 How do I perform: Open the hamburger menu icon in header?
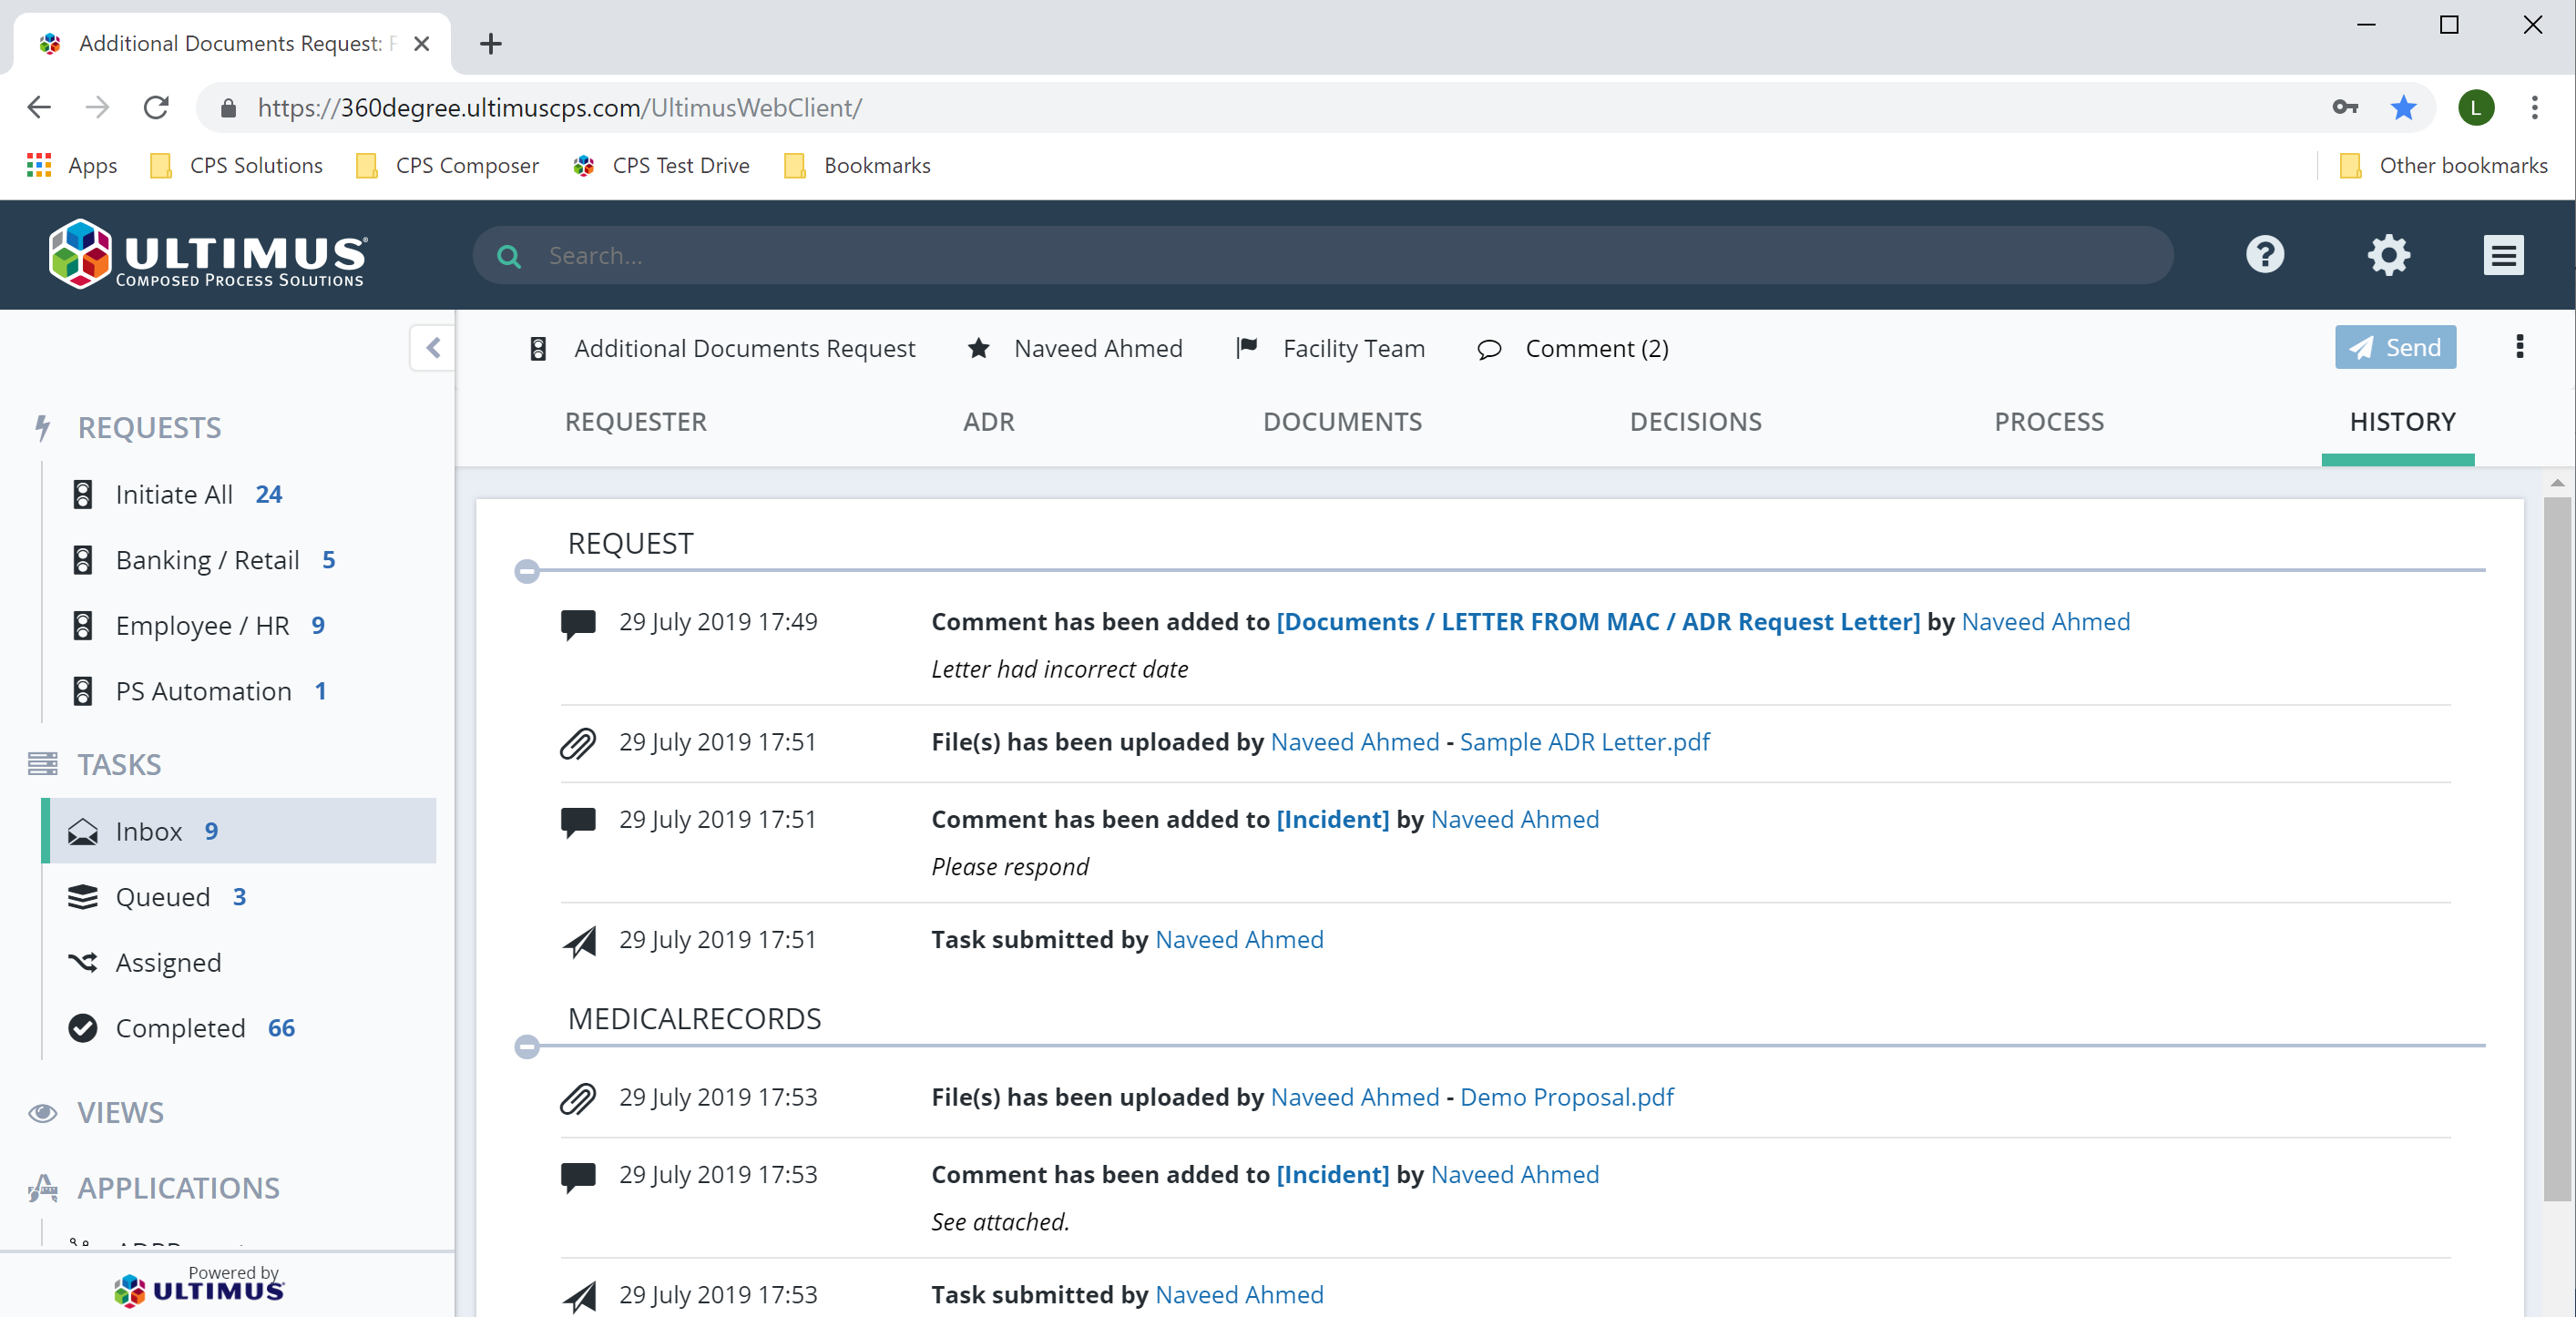pyautogui.click(x=2503, y=255)
